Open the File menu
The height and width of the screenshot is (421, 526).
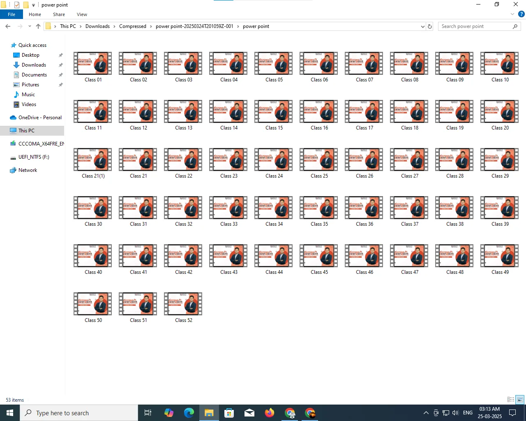tap(12, 14)
